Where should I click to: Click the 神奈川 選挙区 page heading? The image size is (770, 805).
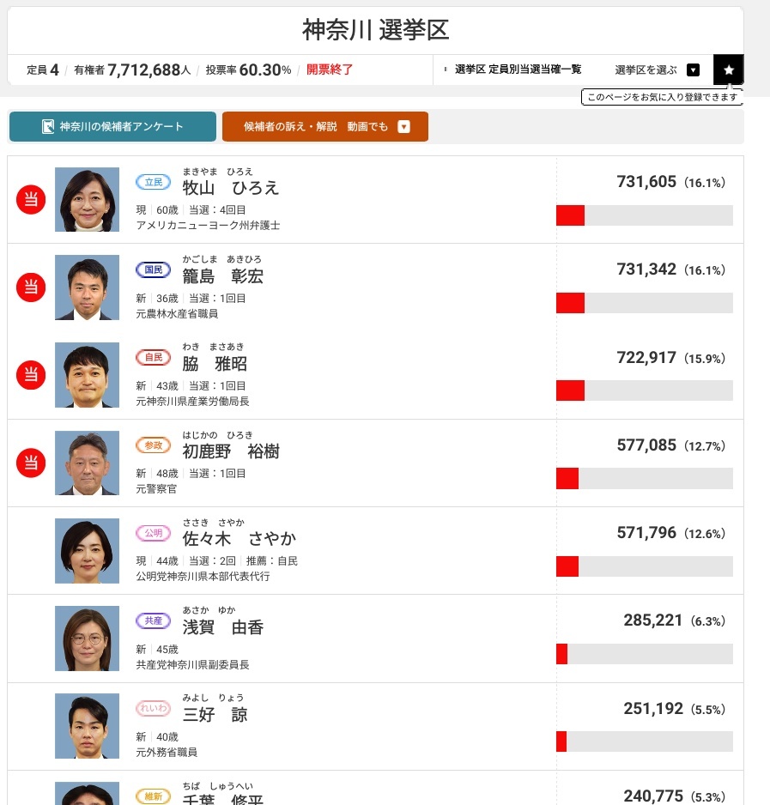coord(375,30)
